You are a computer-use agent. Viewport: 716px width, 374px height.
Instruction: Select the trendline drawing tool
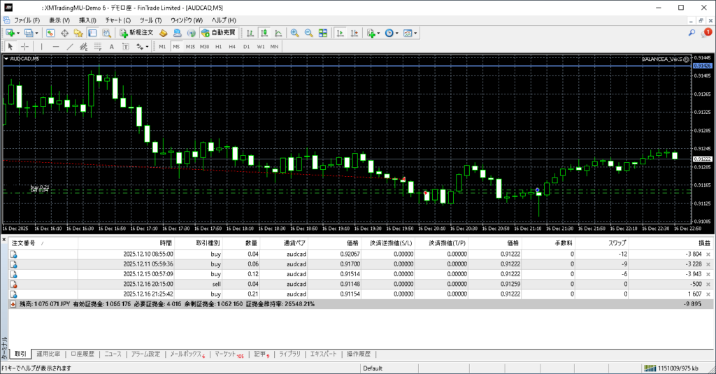click(x=69, y=47)
